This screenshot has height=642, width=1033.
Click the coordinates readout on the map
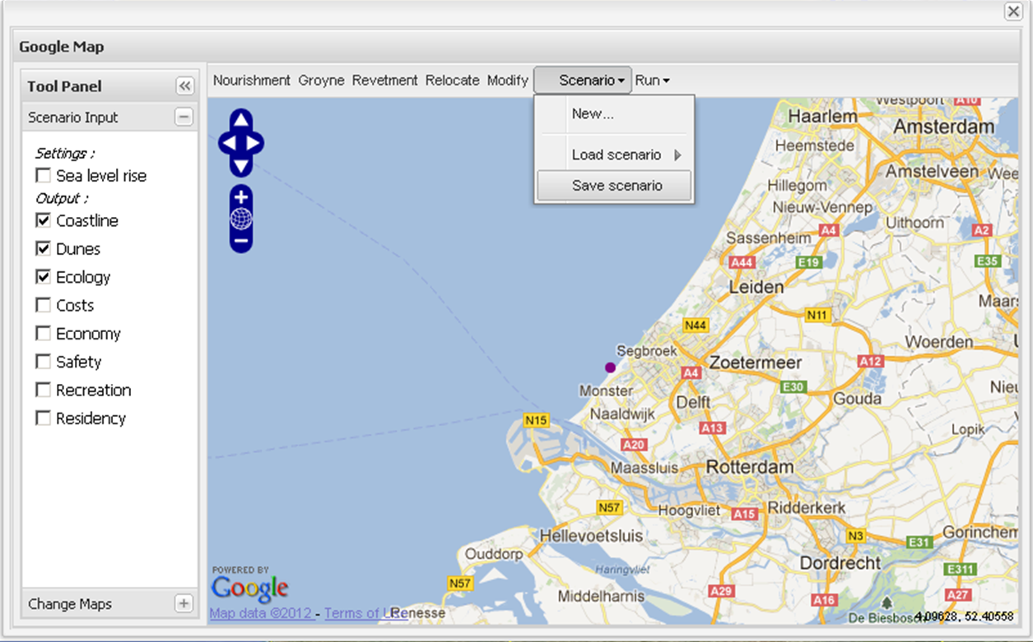964,615
